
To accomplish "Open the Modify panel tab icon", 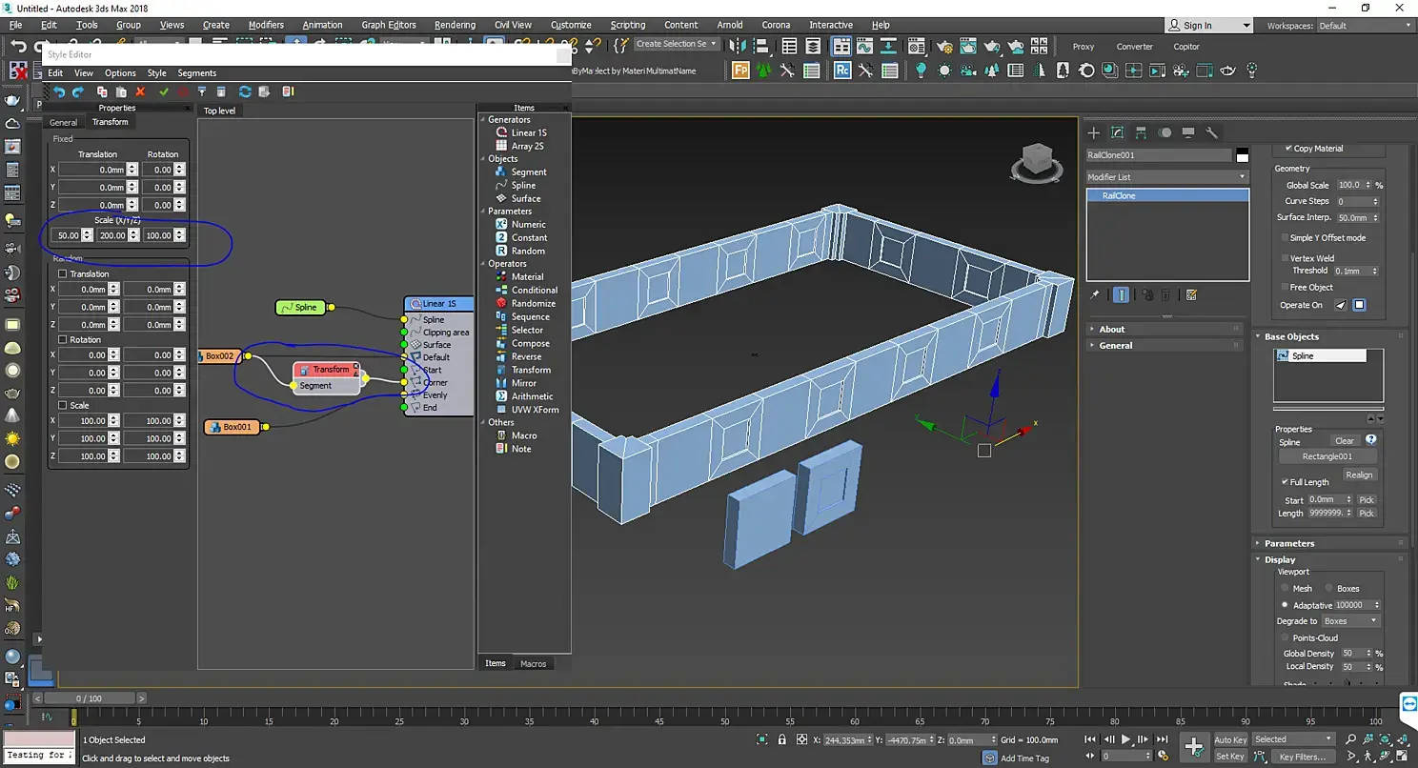I will pyautogui.click(x=1117, y=132).
